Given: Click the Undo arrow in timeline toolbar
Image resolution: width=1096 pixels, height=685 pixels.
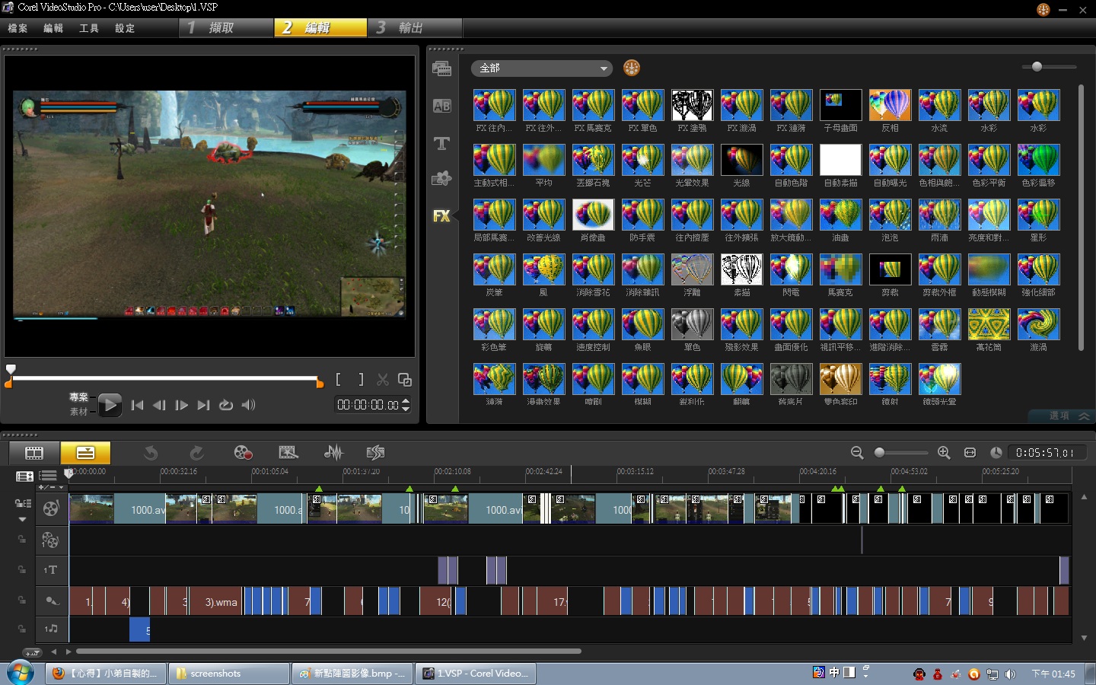Looking at the screenshot, I should 151,453.
